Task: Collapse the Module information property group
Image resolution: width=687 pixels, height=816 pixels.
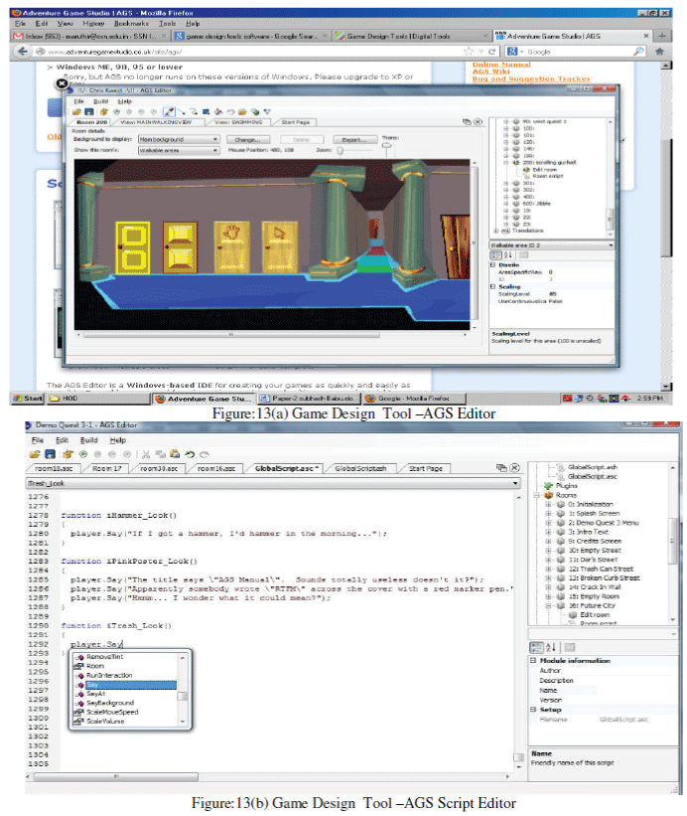Action: [x=533, y=661]
